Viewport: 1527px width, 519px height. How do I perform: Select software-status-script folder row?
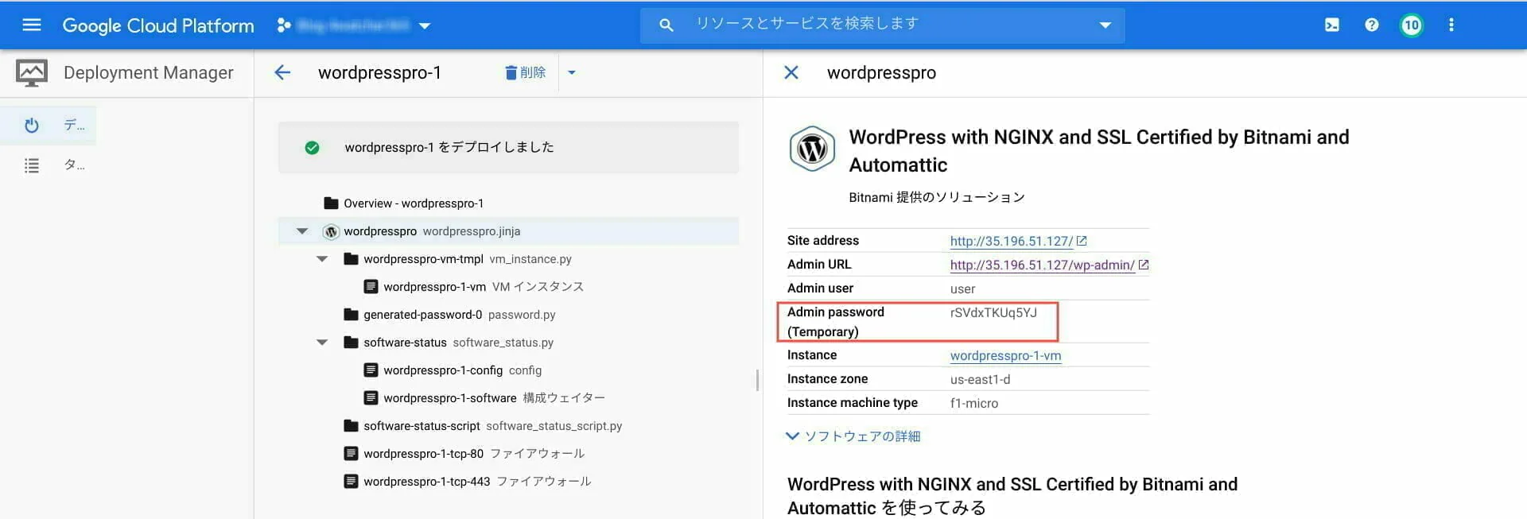(x=508, y=426)
